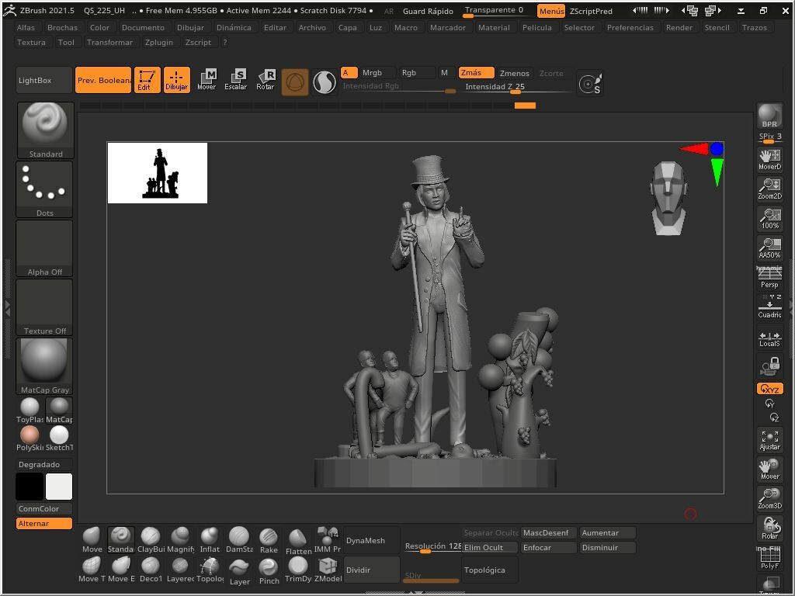The height and width of the screenshot is (596, 795).
Task: Open the MatCap Gray material picker
Action: pyautogui.click(x=44, y=366)
